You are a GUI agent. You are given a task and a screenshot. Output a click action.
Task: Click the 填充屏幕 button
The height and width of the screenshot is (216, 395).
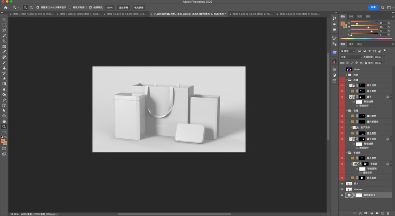(x=139, y=7)
